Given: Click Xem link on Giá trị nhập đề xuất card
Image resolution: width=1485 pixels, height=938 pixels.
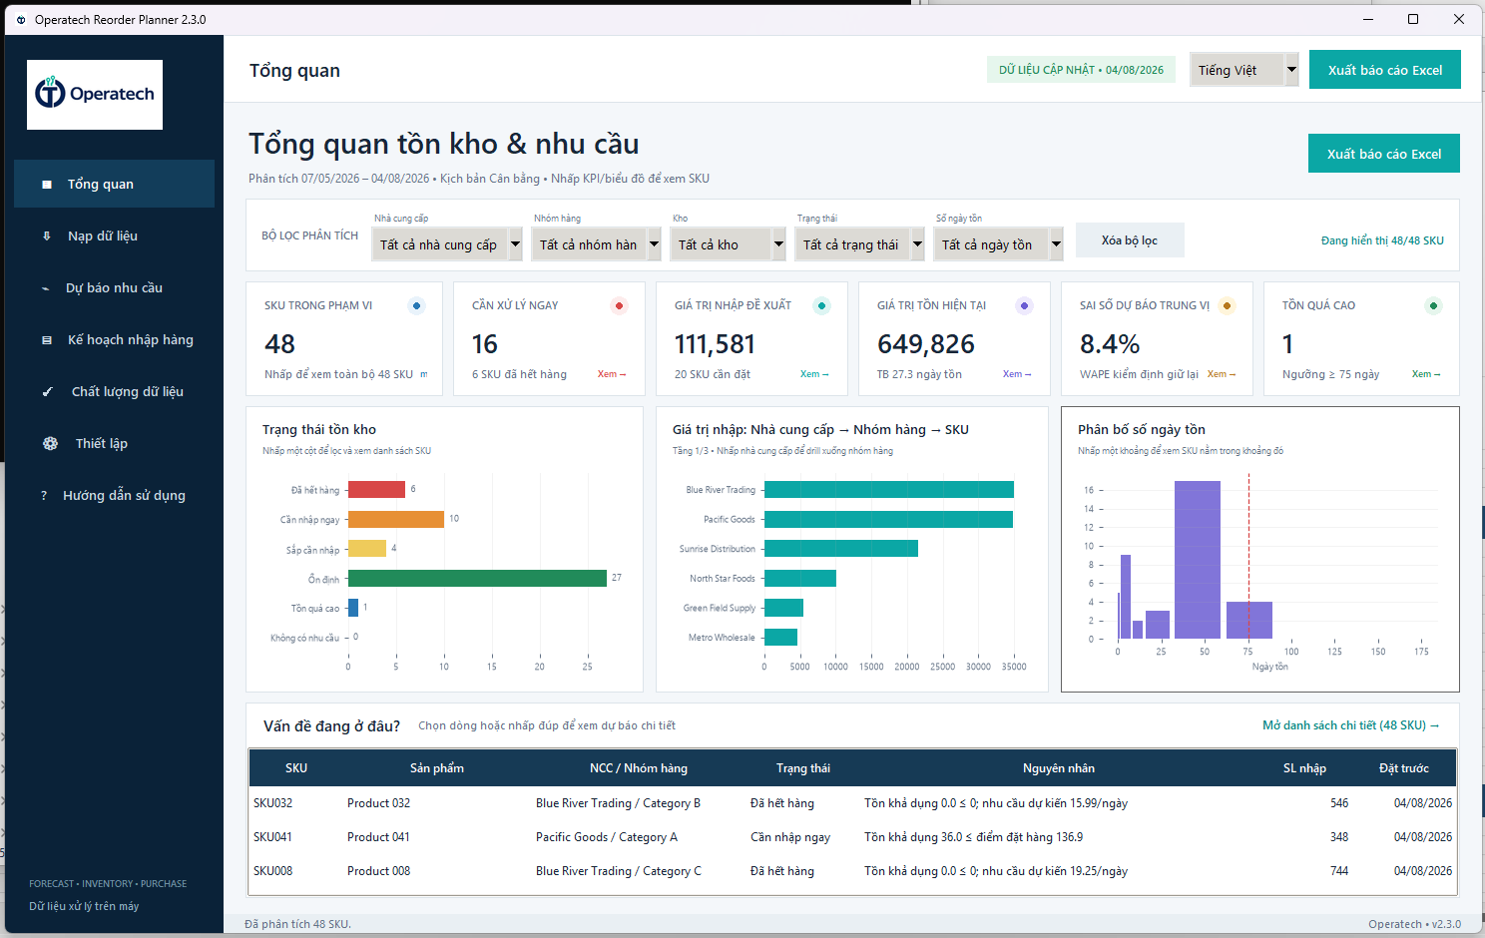Looking at the screenshot, I should click(814, 374).
